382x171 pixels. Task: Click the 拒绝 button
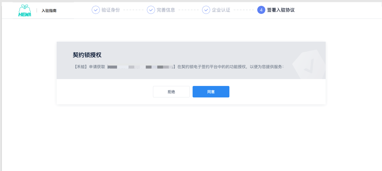171,92
